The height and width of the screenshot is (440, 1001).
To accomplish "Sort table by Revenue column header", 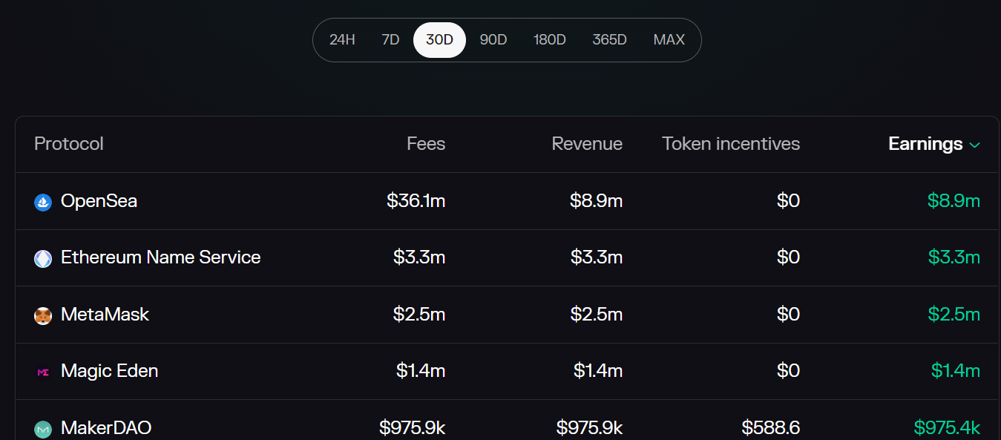I will pos(587,144).
